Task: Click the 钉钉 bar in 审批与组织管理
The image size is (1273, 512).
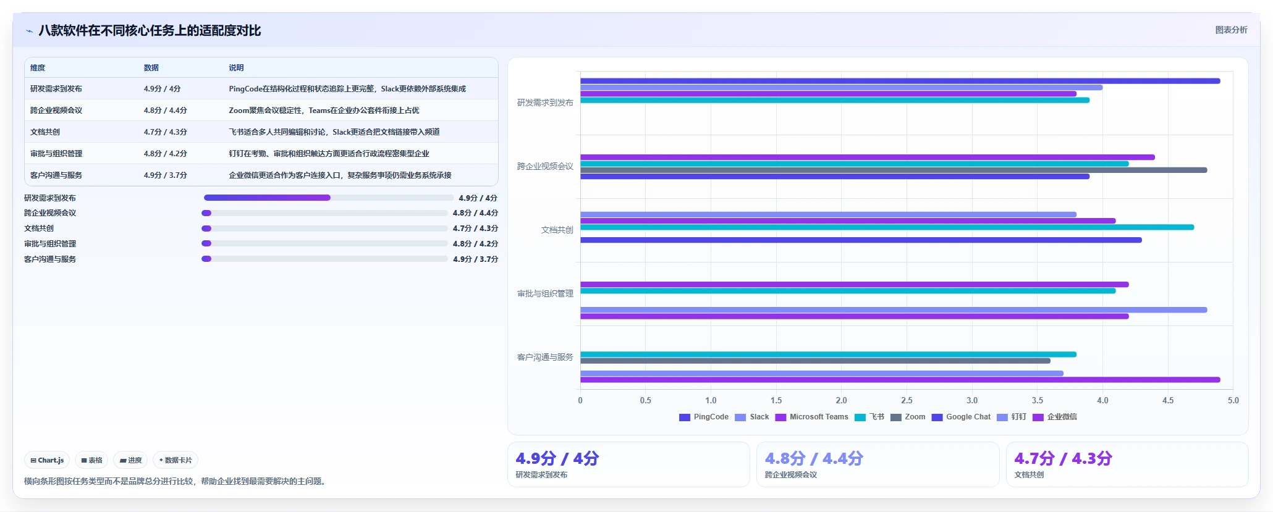Action: (x=894, y=310)
